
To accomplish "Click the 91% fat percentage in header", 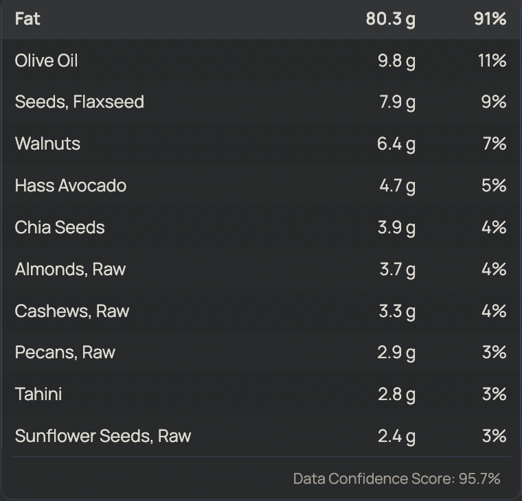I will 490,19.
